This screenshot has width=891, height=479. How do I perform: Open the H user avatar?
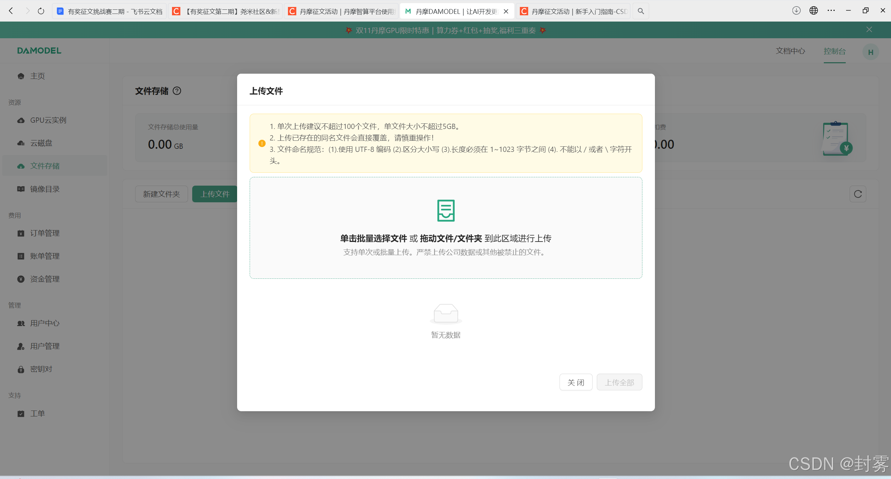click(870, 52)
